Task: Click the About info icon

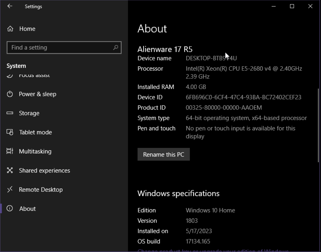Action: tap(10, 208)
